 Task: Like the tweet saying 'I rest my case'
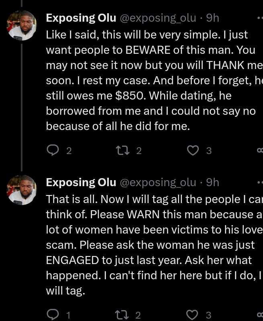[193, 150]
